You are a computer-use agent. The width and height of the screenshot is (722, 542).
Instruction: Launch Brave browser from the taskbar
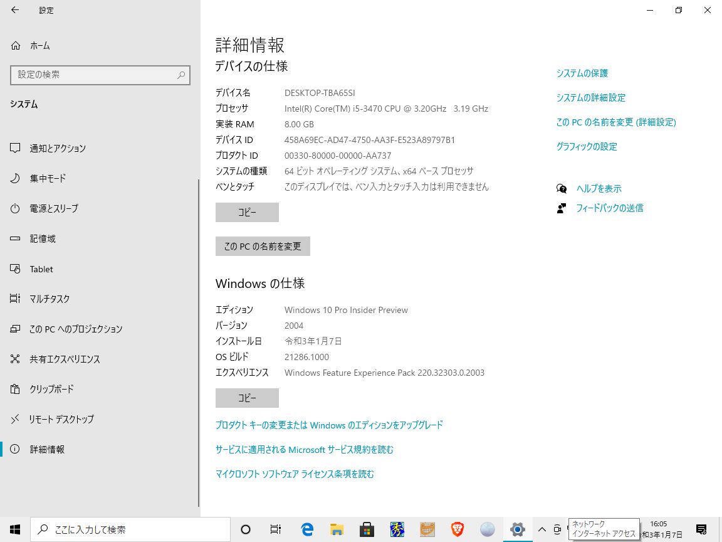(x=457, y=529)
